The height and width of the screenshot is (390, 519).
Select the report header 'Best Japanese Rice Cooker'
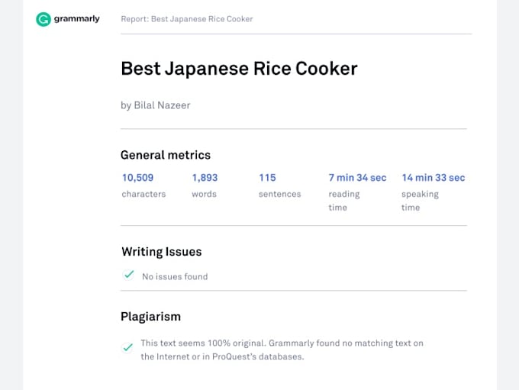(x=187, y=19)
